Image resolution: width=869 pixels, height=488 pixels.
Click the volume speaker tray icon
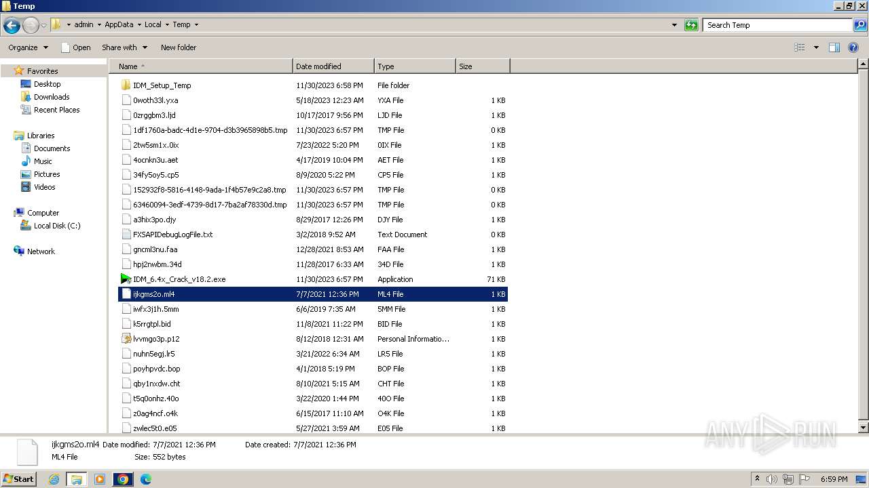tap(772, 479)
